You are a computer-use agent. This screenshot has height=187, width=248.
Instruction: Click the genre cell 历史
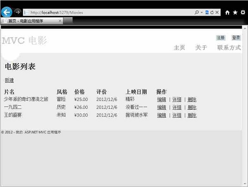click(x=61, y=107)
